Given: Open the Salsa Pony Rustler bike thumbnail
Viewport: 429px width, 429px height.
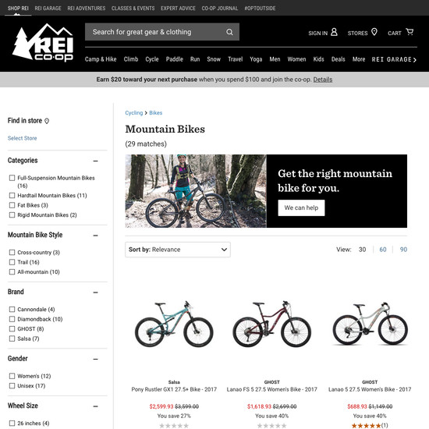Looking at the screenshot, I should click(x=174, y=324).
